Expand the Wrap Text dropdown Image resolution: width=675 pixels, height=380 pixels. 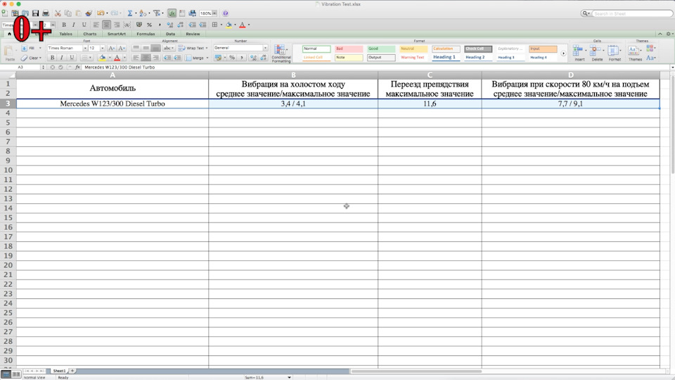pos(207,48)
